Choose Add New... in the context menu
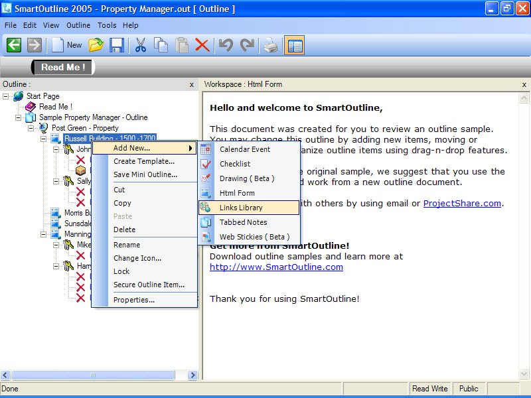 click(x=144, y=148)
